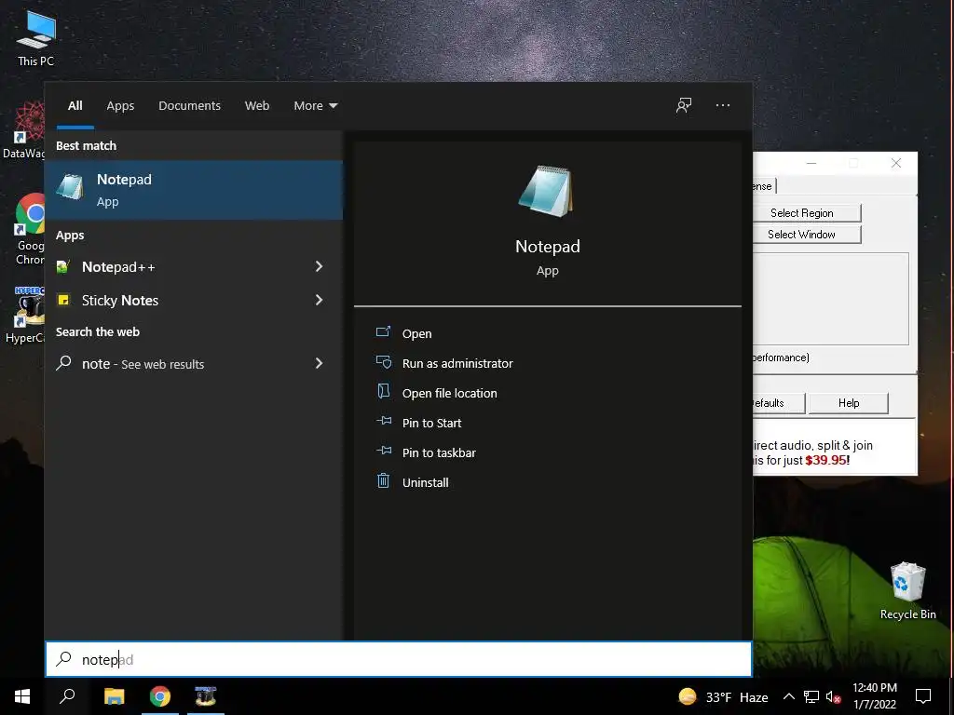Click the Open action icon
The width and height of the screenshot is (954, 715).
[383, 332]
